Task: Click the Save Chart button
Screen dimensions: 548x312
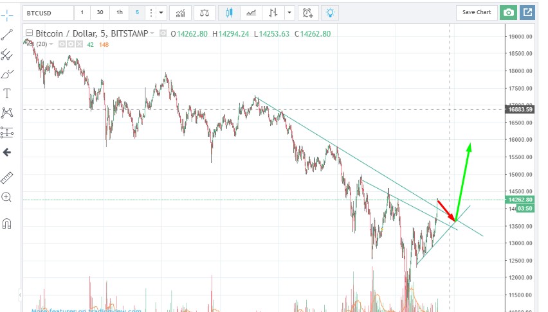Action: [477, 12]
